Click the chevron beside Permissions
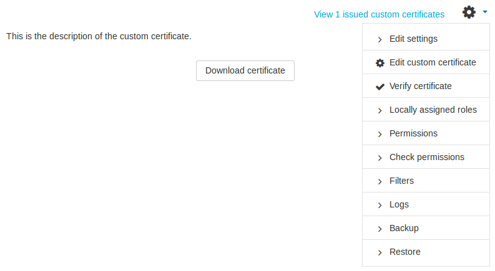Viewport: 495px width, 271px height. [x=380, y=134]
